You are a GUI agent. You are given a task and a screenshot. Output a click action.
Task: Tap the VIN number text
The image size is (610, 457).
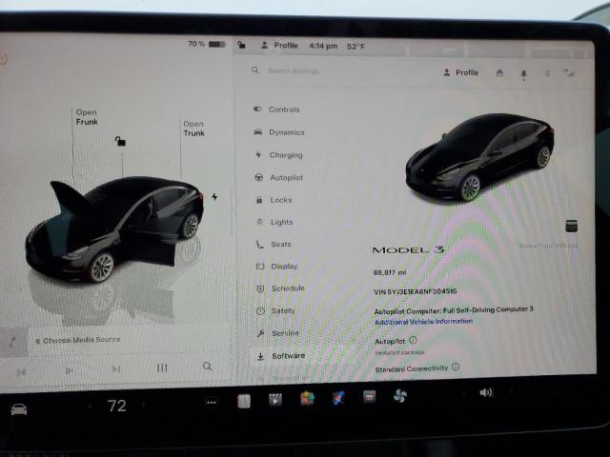coord(416,291)
